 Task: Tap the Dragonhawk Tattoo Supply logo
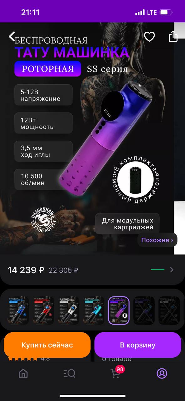[44, 219]
